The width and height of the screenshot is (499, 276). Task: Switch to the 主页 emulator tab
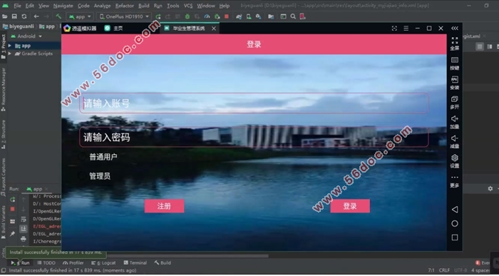click(113, 29)
